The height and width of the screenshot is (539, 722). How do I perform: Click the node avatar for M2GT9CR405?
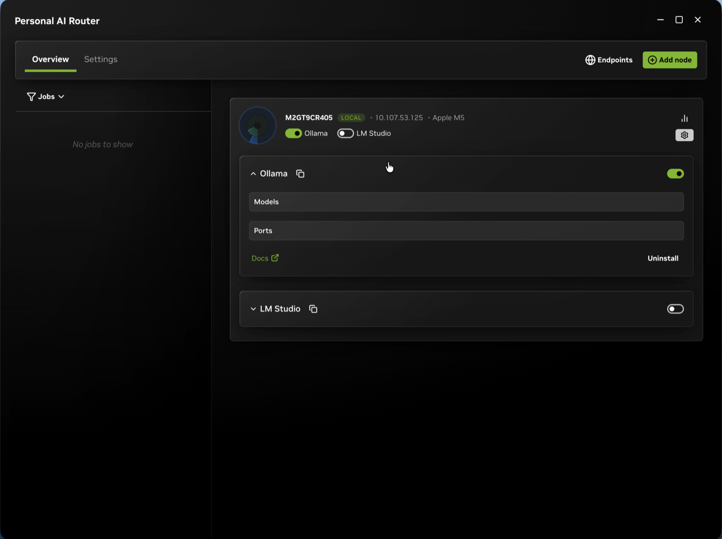click(257, 125)
